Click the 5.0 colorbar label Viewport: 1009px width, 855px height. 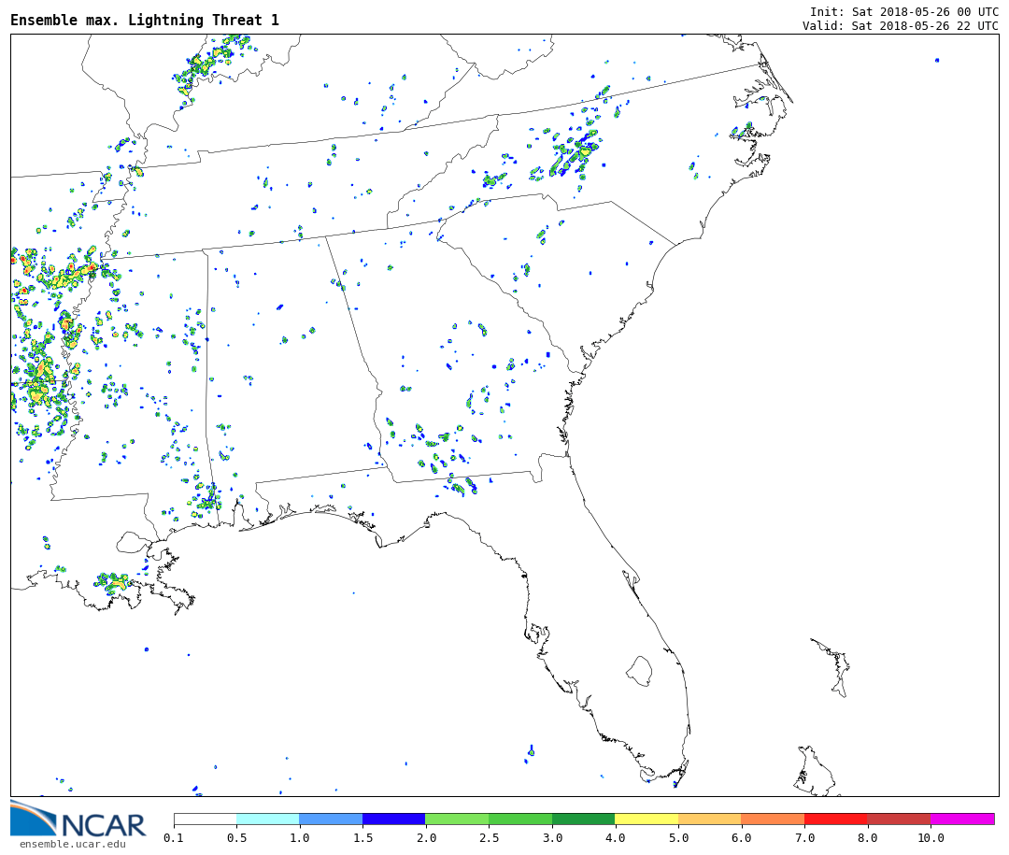[678, 837]
